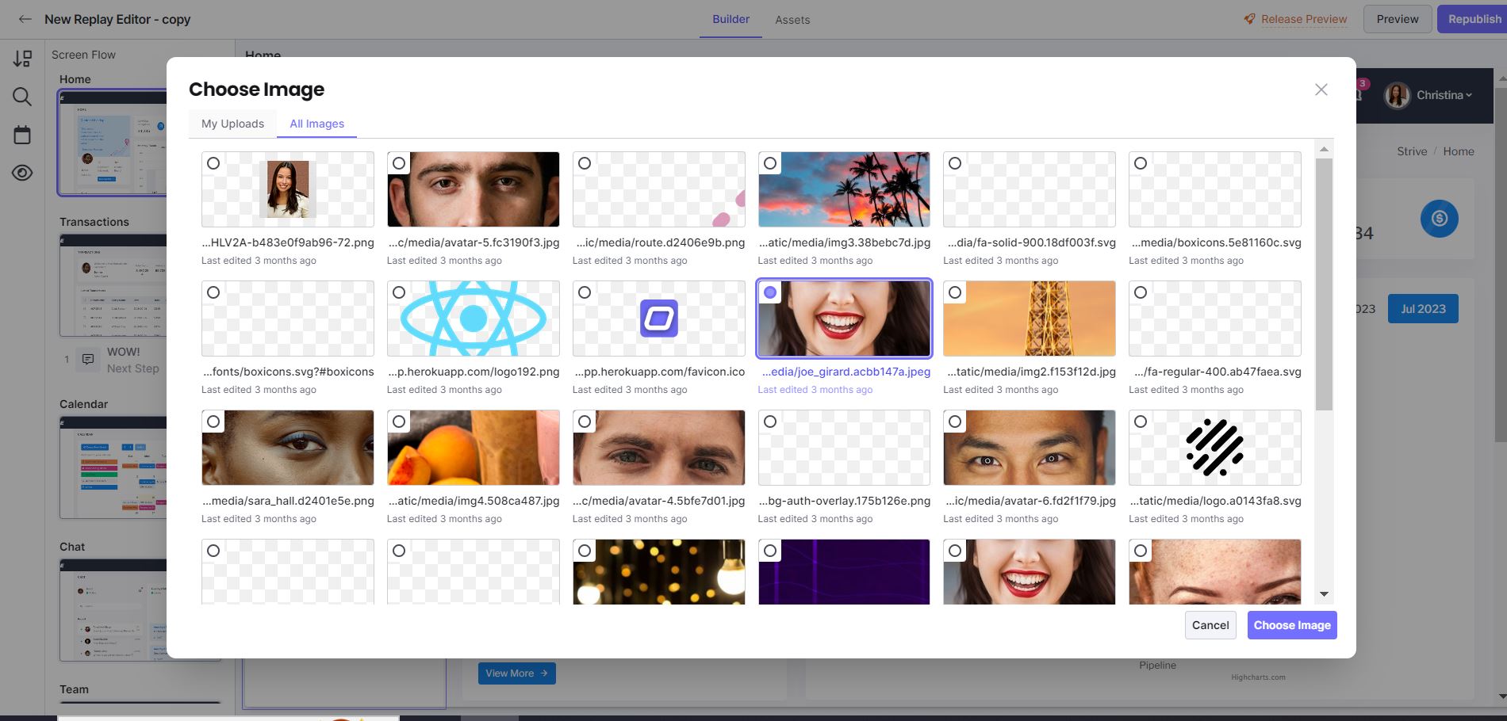1507x721 pixels.
Task: Click the scroll down arrow in image list
Action: coord(1324,594)
